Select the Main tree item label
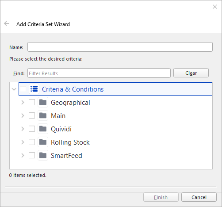Image resolution: width=222 pixels, height=207 pixels. (58, 116)
